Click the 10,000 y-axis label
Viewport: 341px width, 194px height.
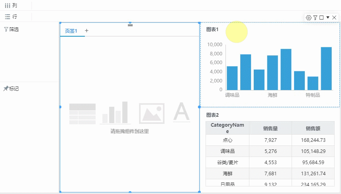click(215, 45)
